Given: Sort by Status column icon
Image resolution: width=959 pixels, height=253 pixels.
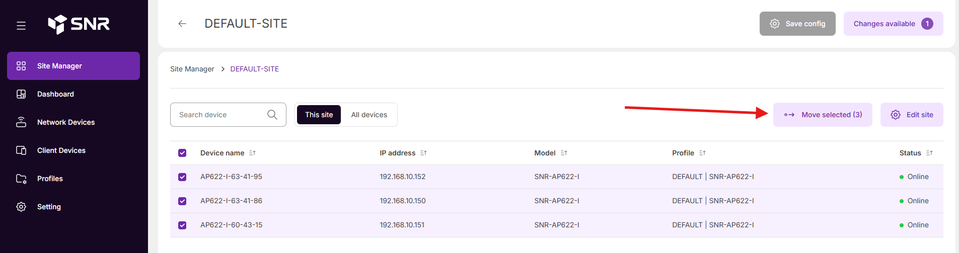Looking at the screenshot, I should click(x=929, y=153).
